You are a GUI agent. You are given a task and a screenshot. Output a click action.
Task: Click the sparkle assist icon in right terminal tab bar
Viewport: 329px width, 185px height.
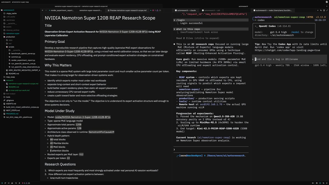click(x=321, y=10)
